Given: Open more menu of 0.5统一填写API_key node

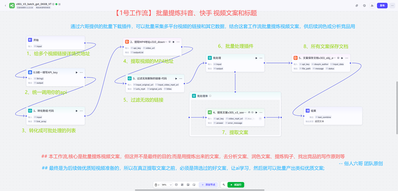Looking at the screenshot, I should click(x=81, y=72).
